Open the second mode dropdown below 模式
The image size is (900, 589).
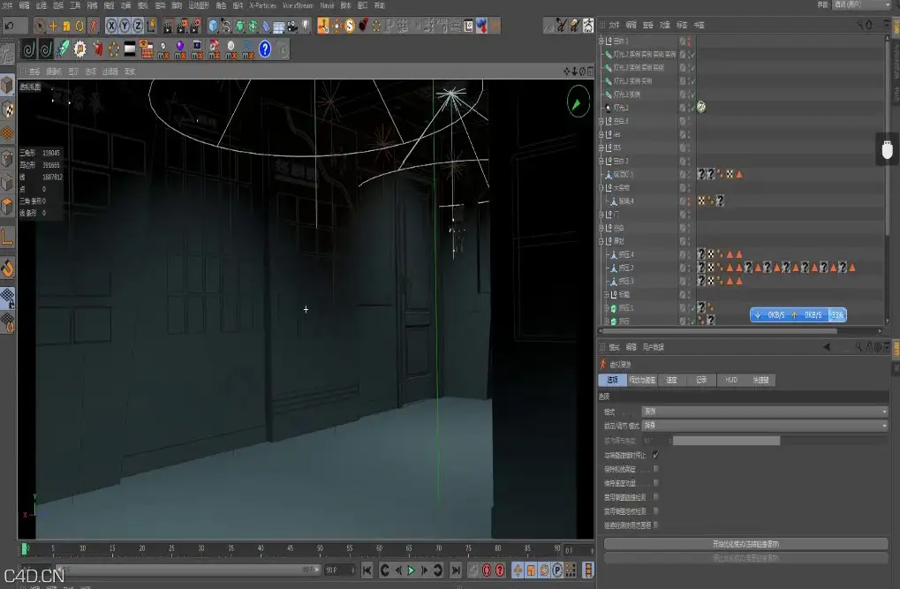click(765, 426)
